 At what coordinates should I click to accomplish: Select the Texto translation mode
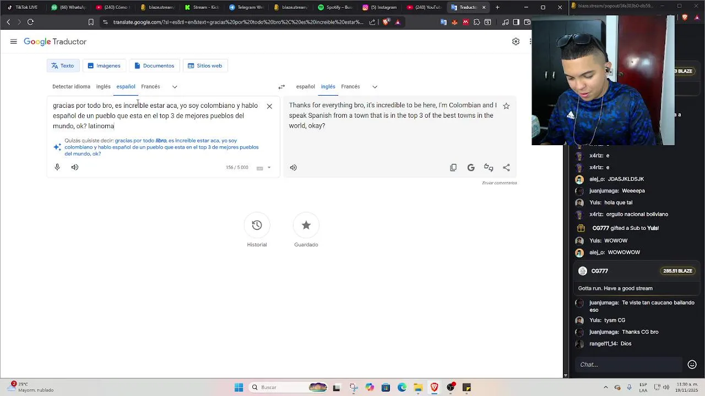pyautogui.click(x=63, y=66)
